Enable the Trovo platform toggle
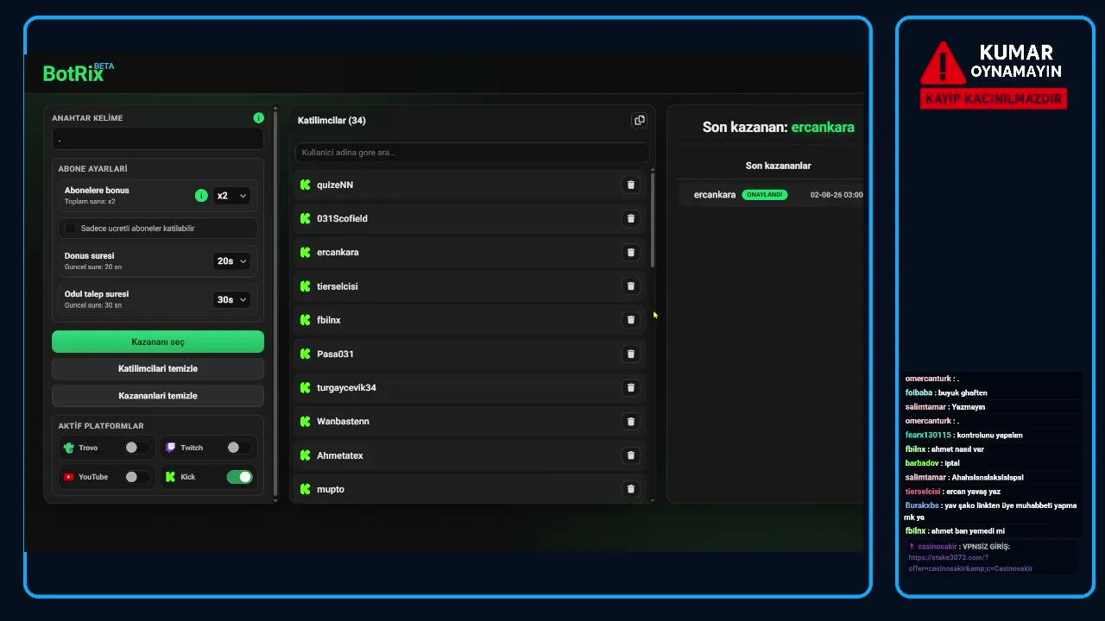The width and height of the screenshot is (1105, 621). 136,448
